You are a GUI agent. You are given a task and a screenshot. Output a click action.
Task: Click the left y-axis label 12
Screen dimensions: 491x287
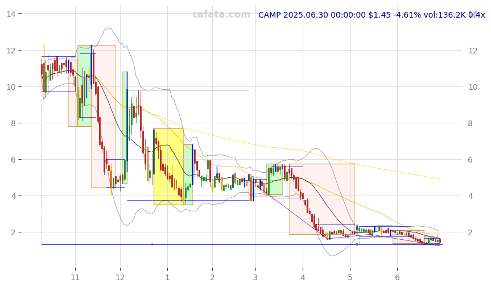[x=11, y=51]
